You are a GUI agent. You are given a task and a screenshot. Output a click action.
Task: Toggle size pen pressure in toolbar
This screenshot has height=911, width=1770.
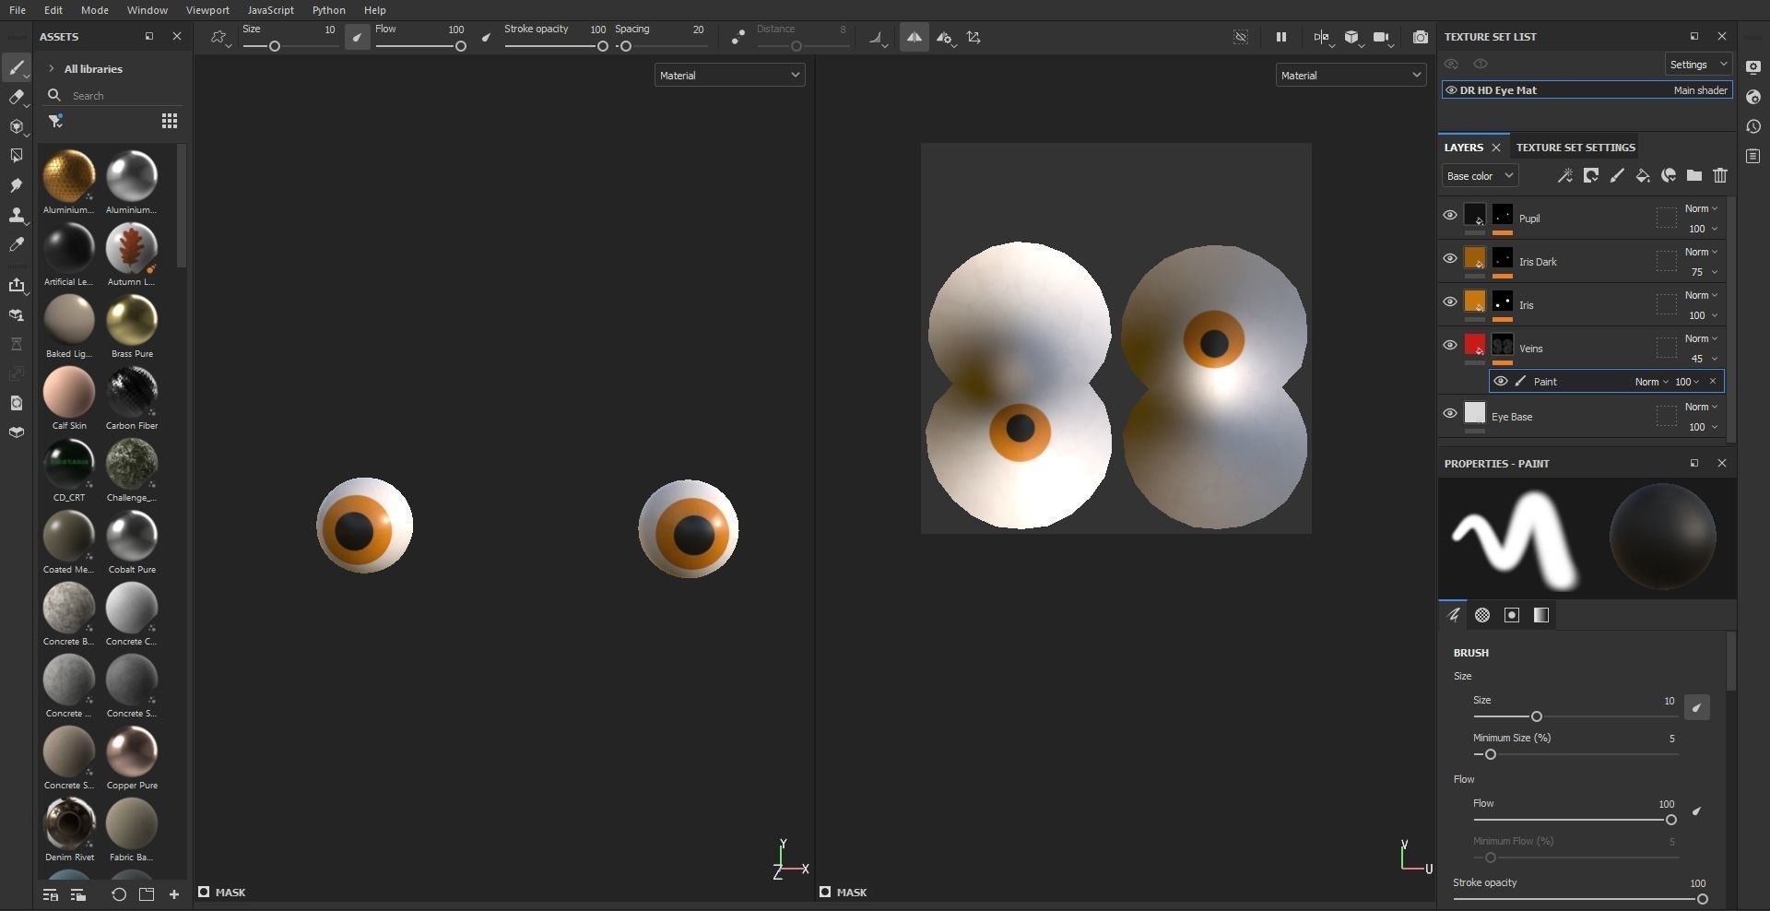[357, 38]
